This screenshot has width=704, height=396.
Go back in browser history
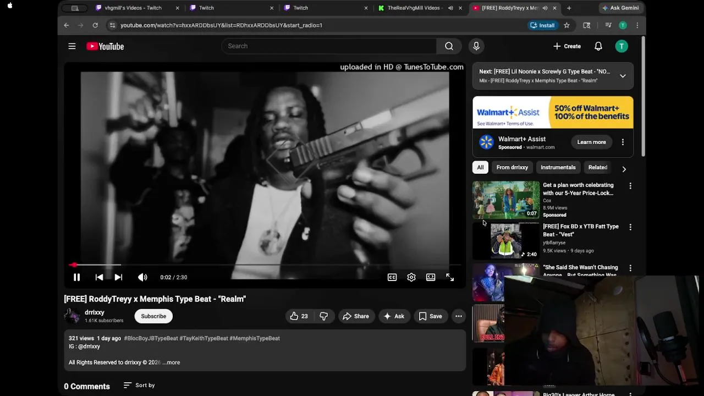67,25
